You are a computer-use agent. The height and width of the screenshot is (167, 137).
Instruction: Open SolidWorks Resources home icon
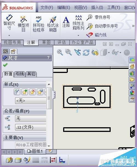point(132,67)
